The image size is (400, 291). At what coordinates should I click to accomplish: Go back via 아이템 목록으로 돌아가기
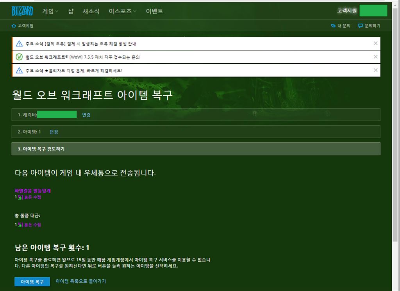(81, 281)
